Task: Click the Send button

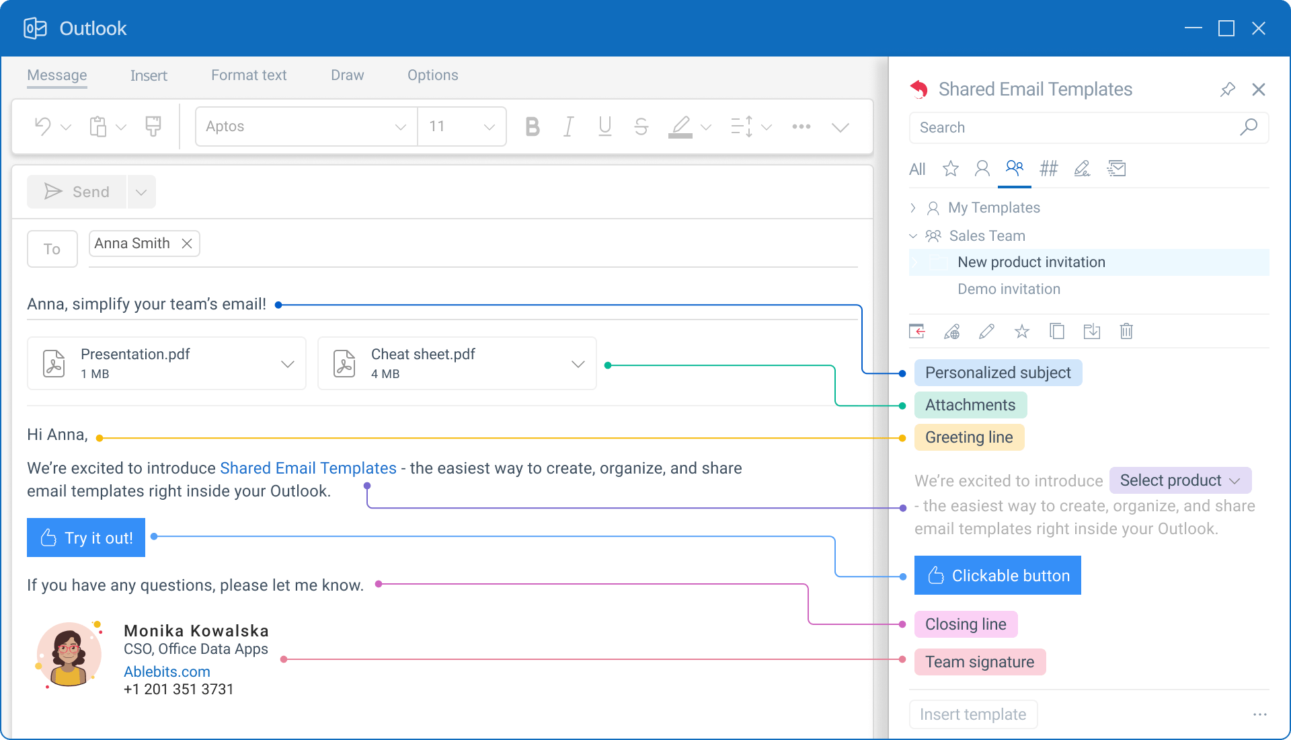Action: click(77, 192)
